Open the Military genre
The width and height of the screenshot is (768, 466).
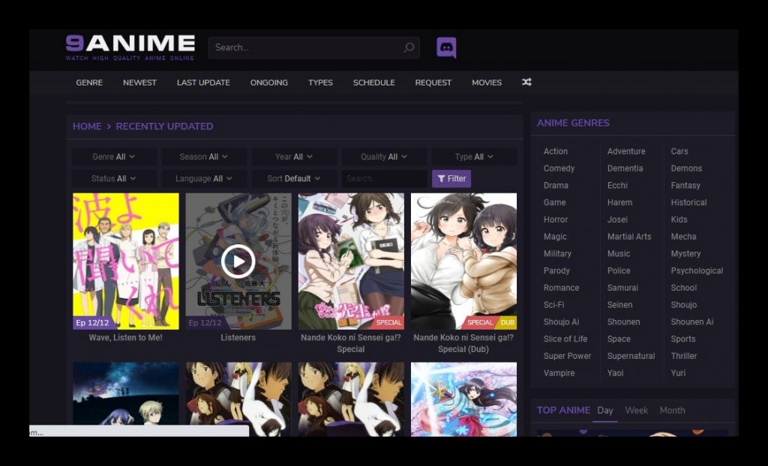point(557,254)
